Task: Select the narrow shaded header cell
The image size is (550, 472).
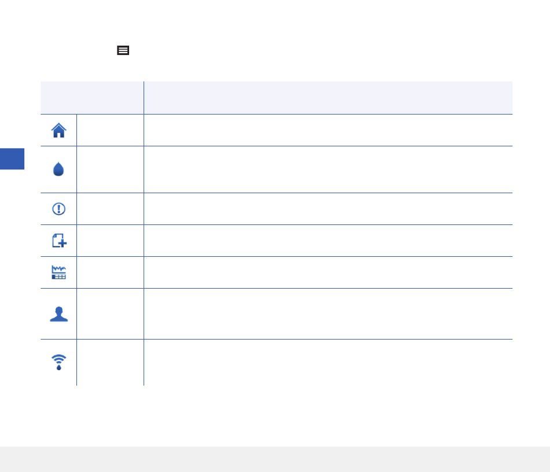Action: point(92,98)
